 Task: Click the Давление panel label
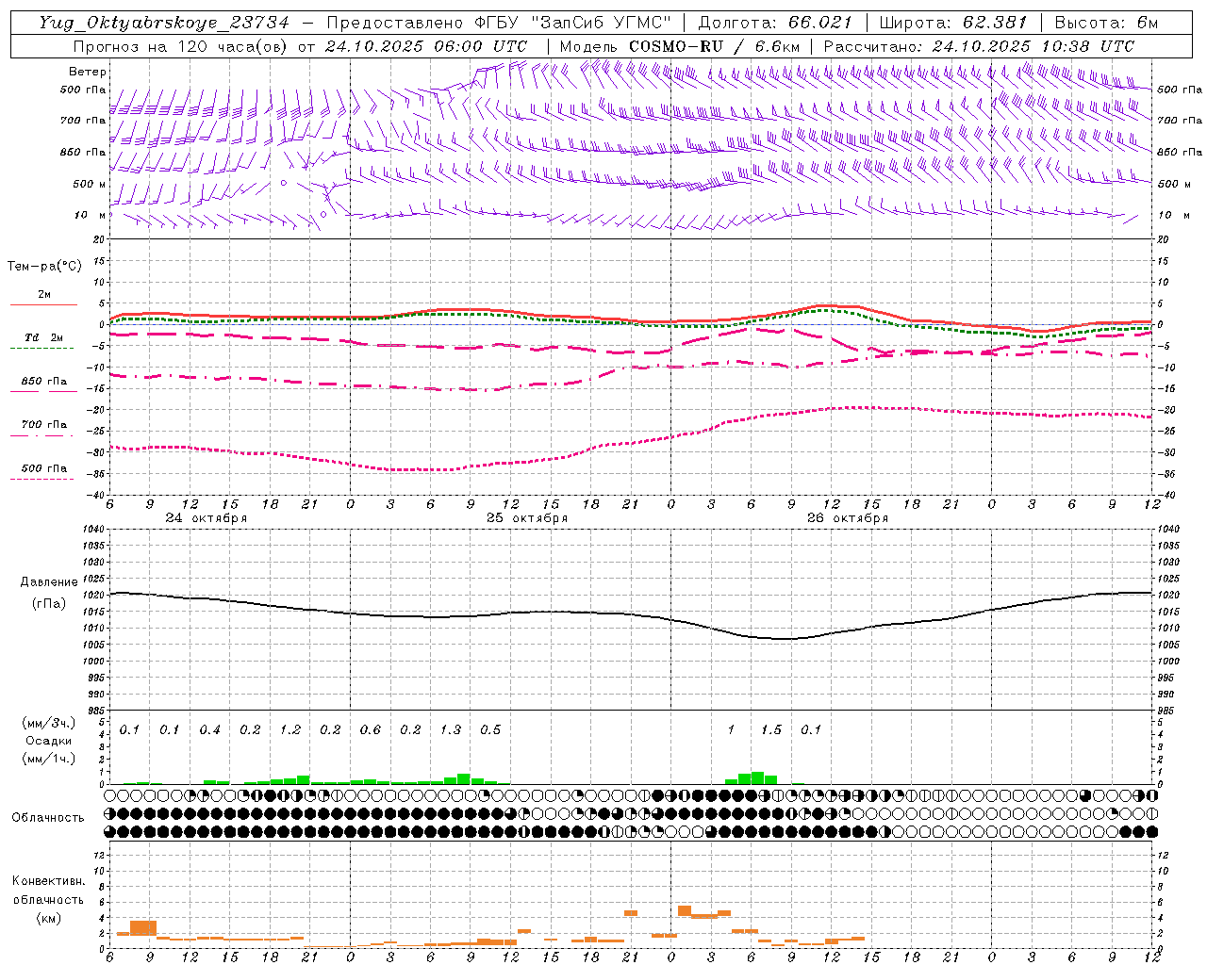pos(47,582)
